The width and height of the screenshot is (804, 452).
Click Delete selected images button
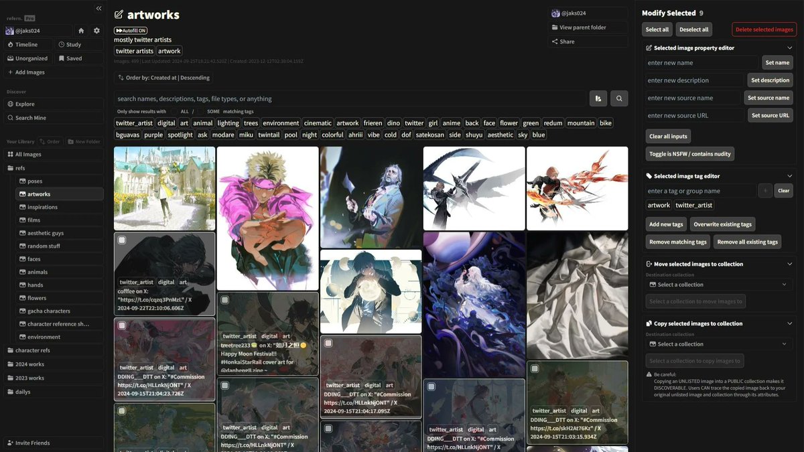(x=764, y=29)
